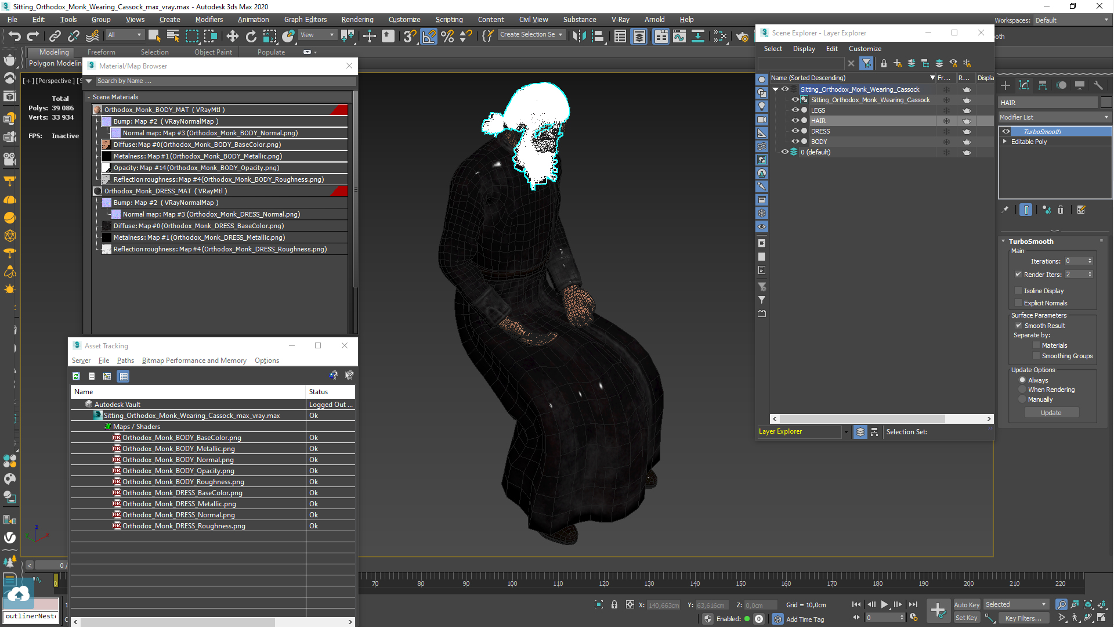Screen dimensions: 1114x627
Task: Select the Manually update radio option
Action: (1022, 399)
